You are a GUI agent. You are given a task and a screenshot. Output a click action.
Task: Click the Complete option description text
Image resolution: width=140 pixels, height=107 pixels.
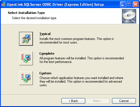click(x=82, y=60)
